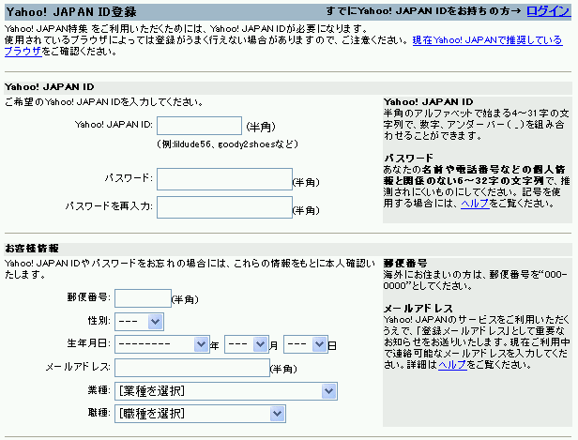578x440 pixels.
Task: Open the 性別 dropdown
Action: coord(139,322)
